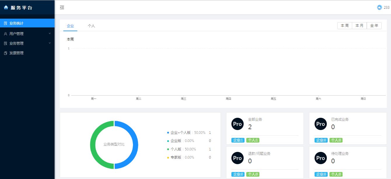The image size is (391, 179).
Task: Click the 已完成业务 card title
Action: (x=340, y=119)
